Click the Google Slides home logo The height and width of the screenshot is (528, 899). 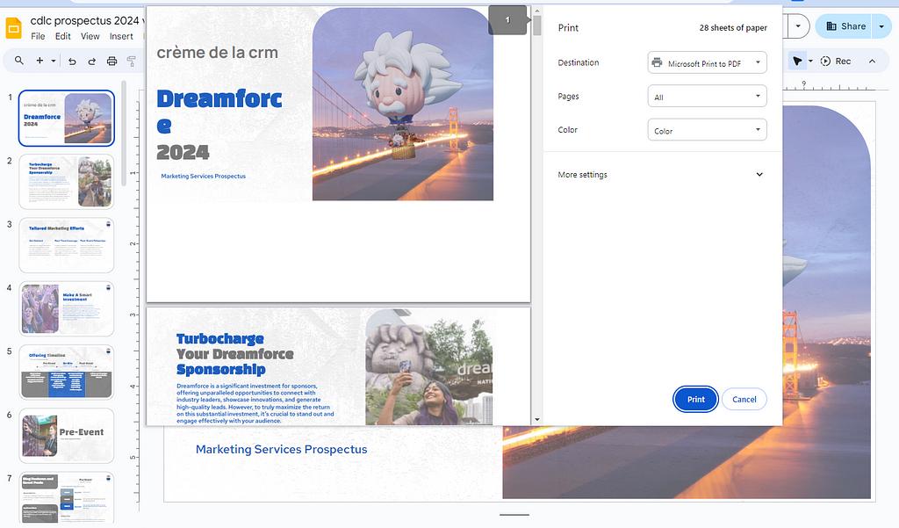pos(14,27)
